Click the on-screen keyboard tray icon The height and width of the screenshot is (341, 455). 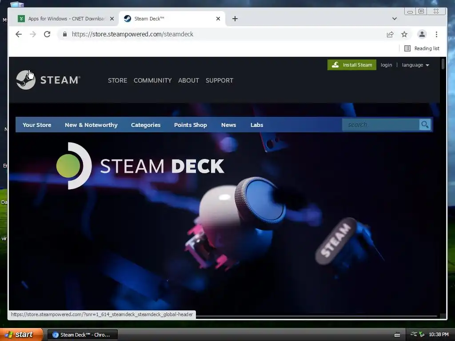[x=397, y=335]
